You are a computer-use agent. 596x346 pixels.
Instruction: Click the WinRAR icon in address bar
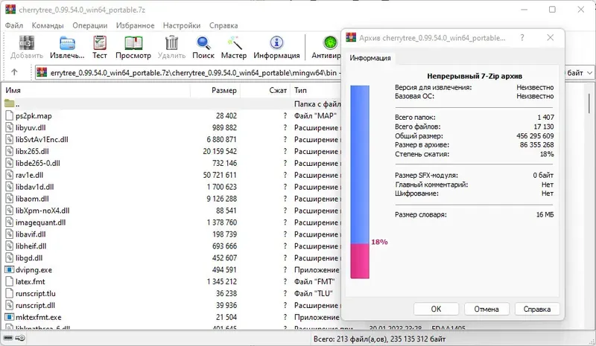pyautogui.click(x=42, y=72)
